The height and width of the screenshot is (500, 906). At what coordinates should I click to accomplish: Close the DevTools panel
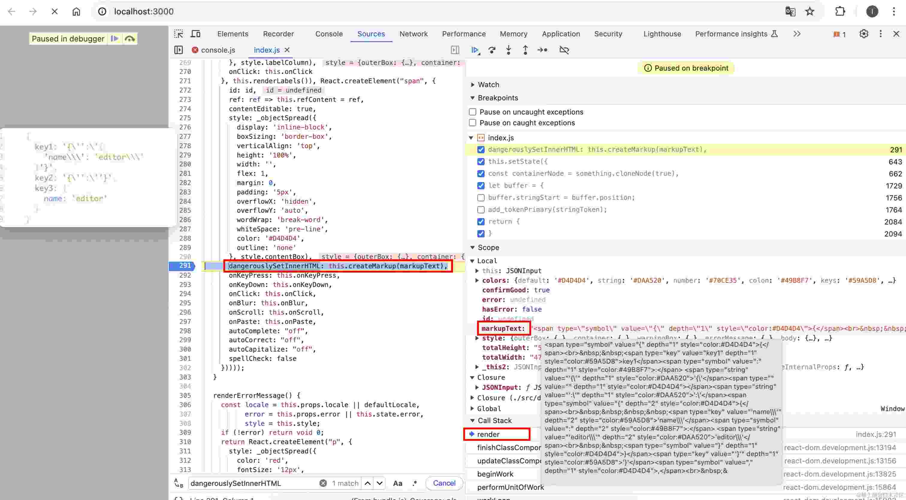[896, 34]
